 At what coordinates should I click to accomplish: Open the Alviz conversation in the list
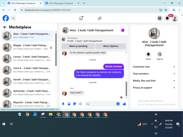[x=27, y=36]
